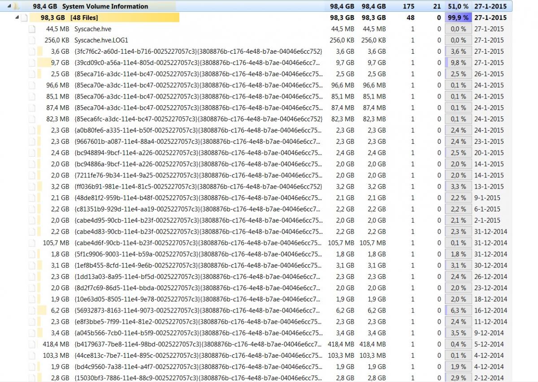Select the {cabe4d6f-90cb-11e4-b23f file name

198,243
